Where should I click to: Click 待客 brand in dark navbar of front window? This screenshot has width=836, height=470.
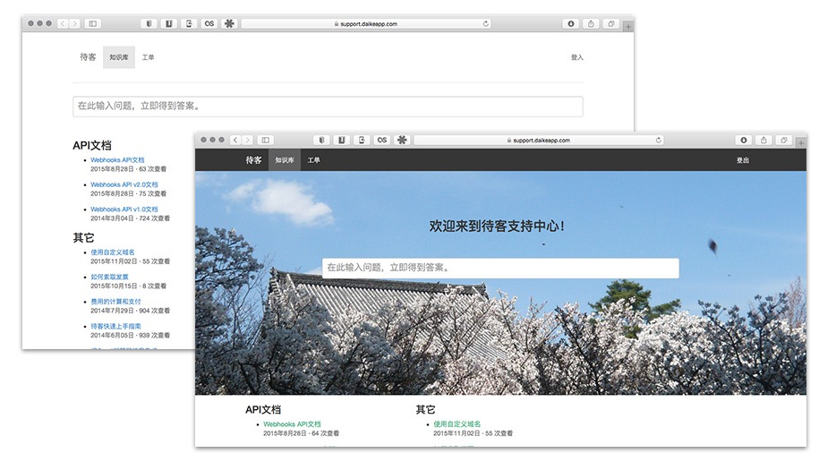(254, 160)
